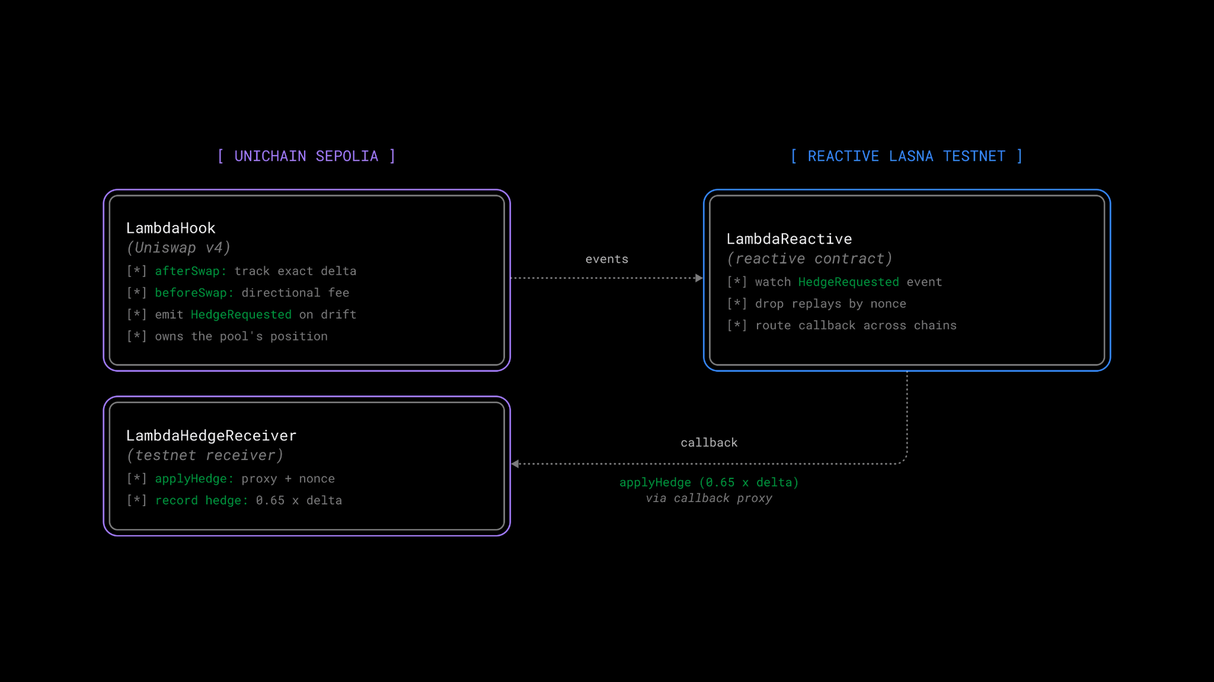Screen dimensions: 1214x682
Task: Click the watch HedgeRequested event line
Action: tap(835, 282)
